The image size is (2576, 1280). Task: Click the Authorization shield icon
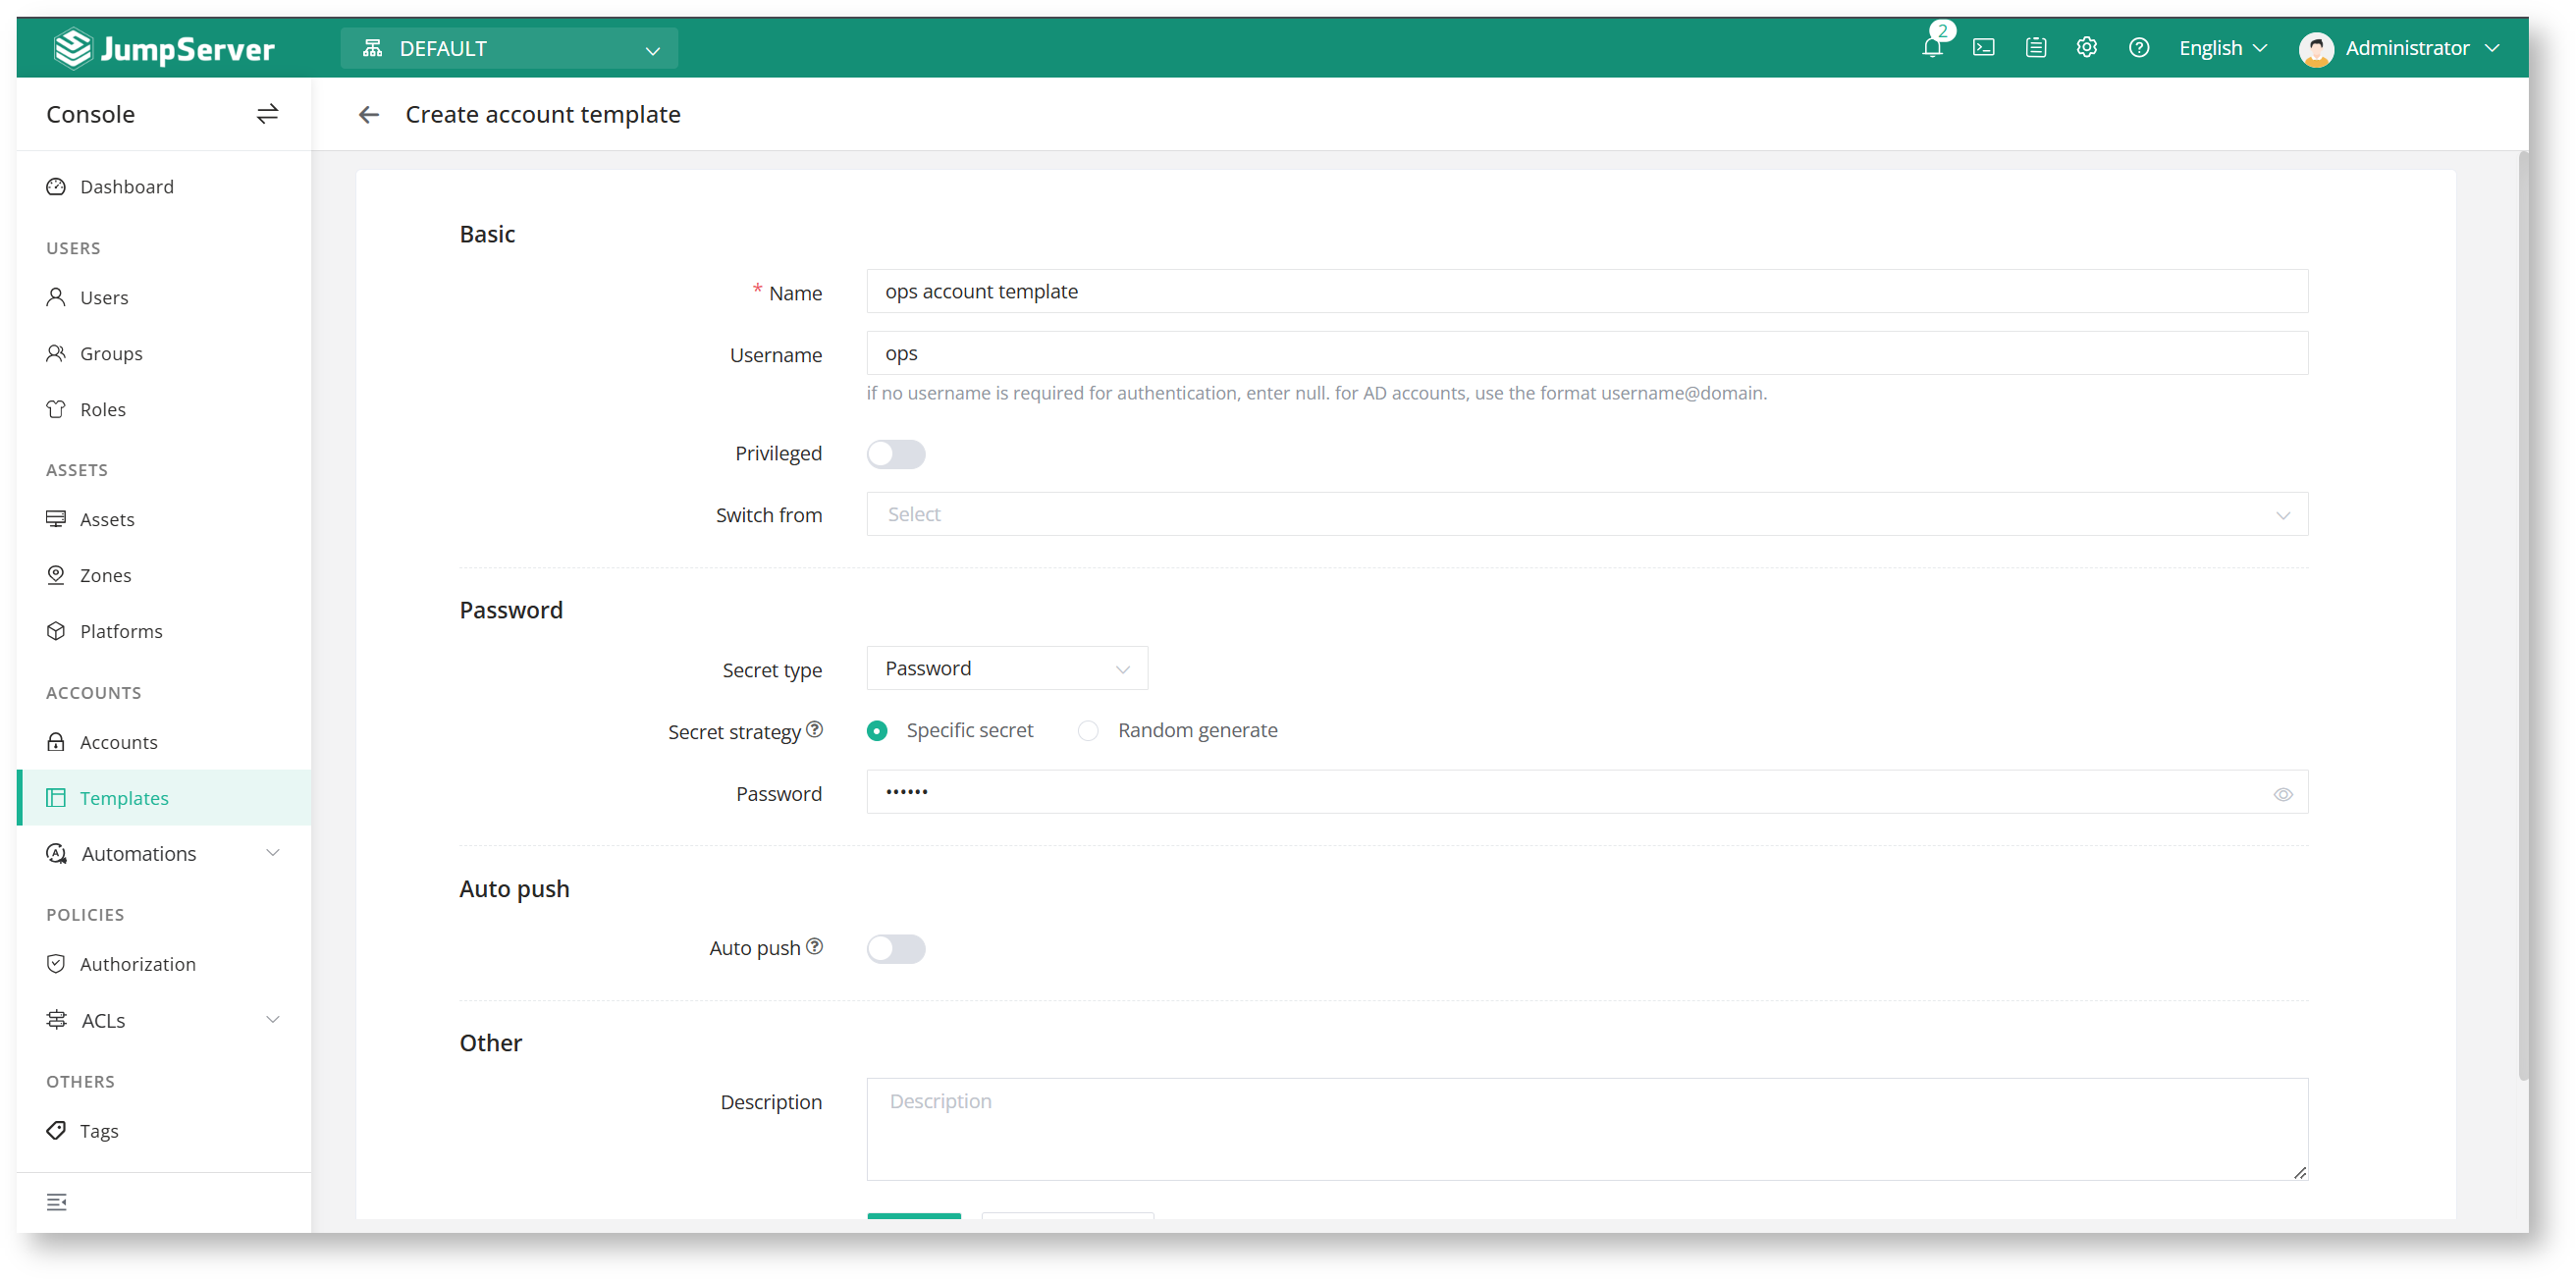(56, 964)
